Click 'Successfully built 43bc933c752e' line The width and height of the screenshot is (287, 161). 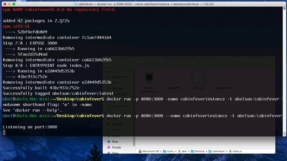pos(41,88)
